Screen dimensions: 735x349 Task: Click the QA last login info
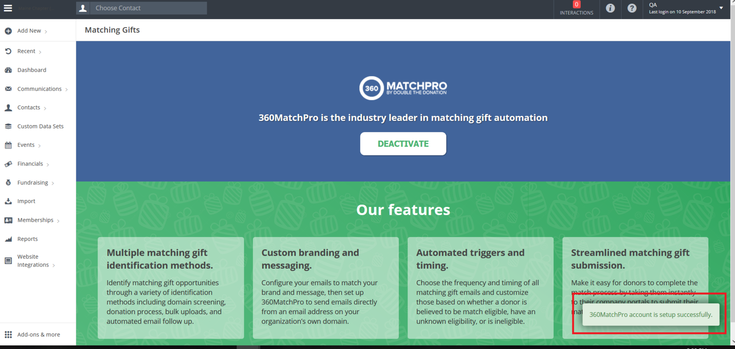pos(682,8)
